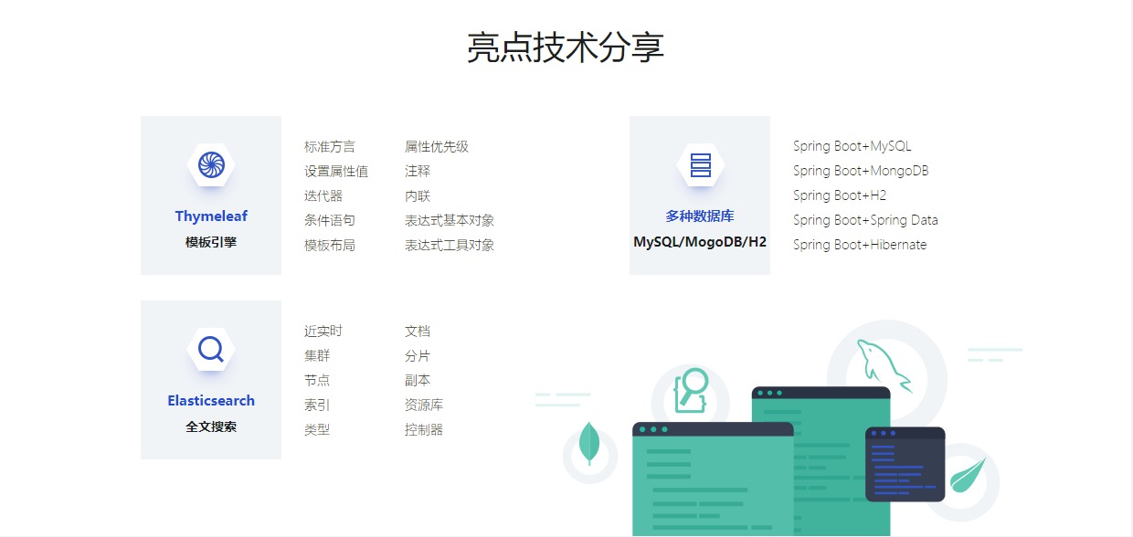Open the Thymeleaf title link
This screenshot has height=537, width=1133.
coord(211,216)
